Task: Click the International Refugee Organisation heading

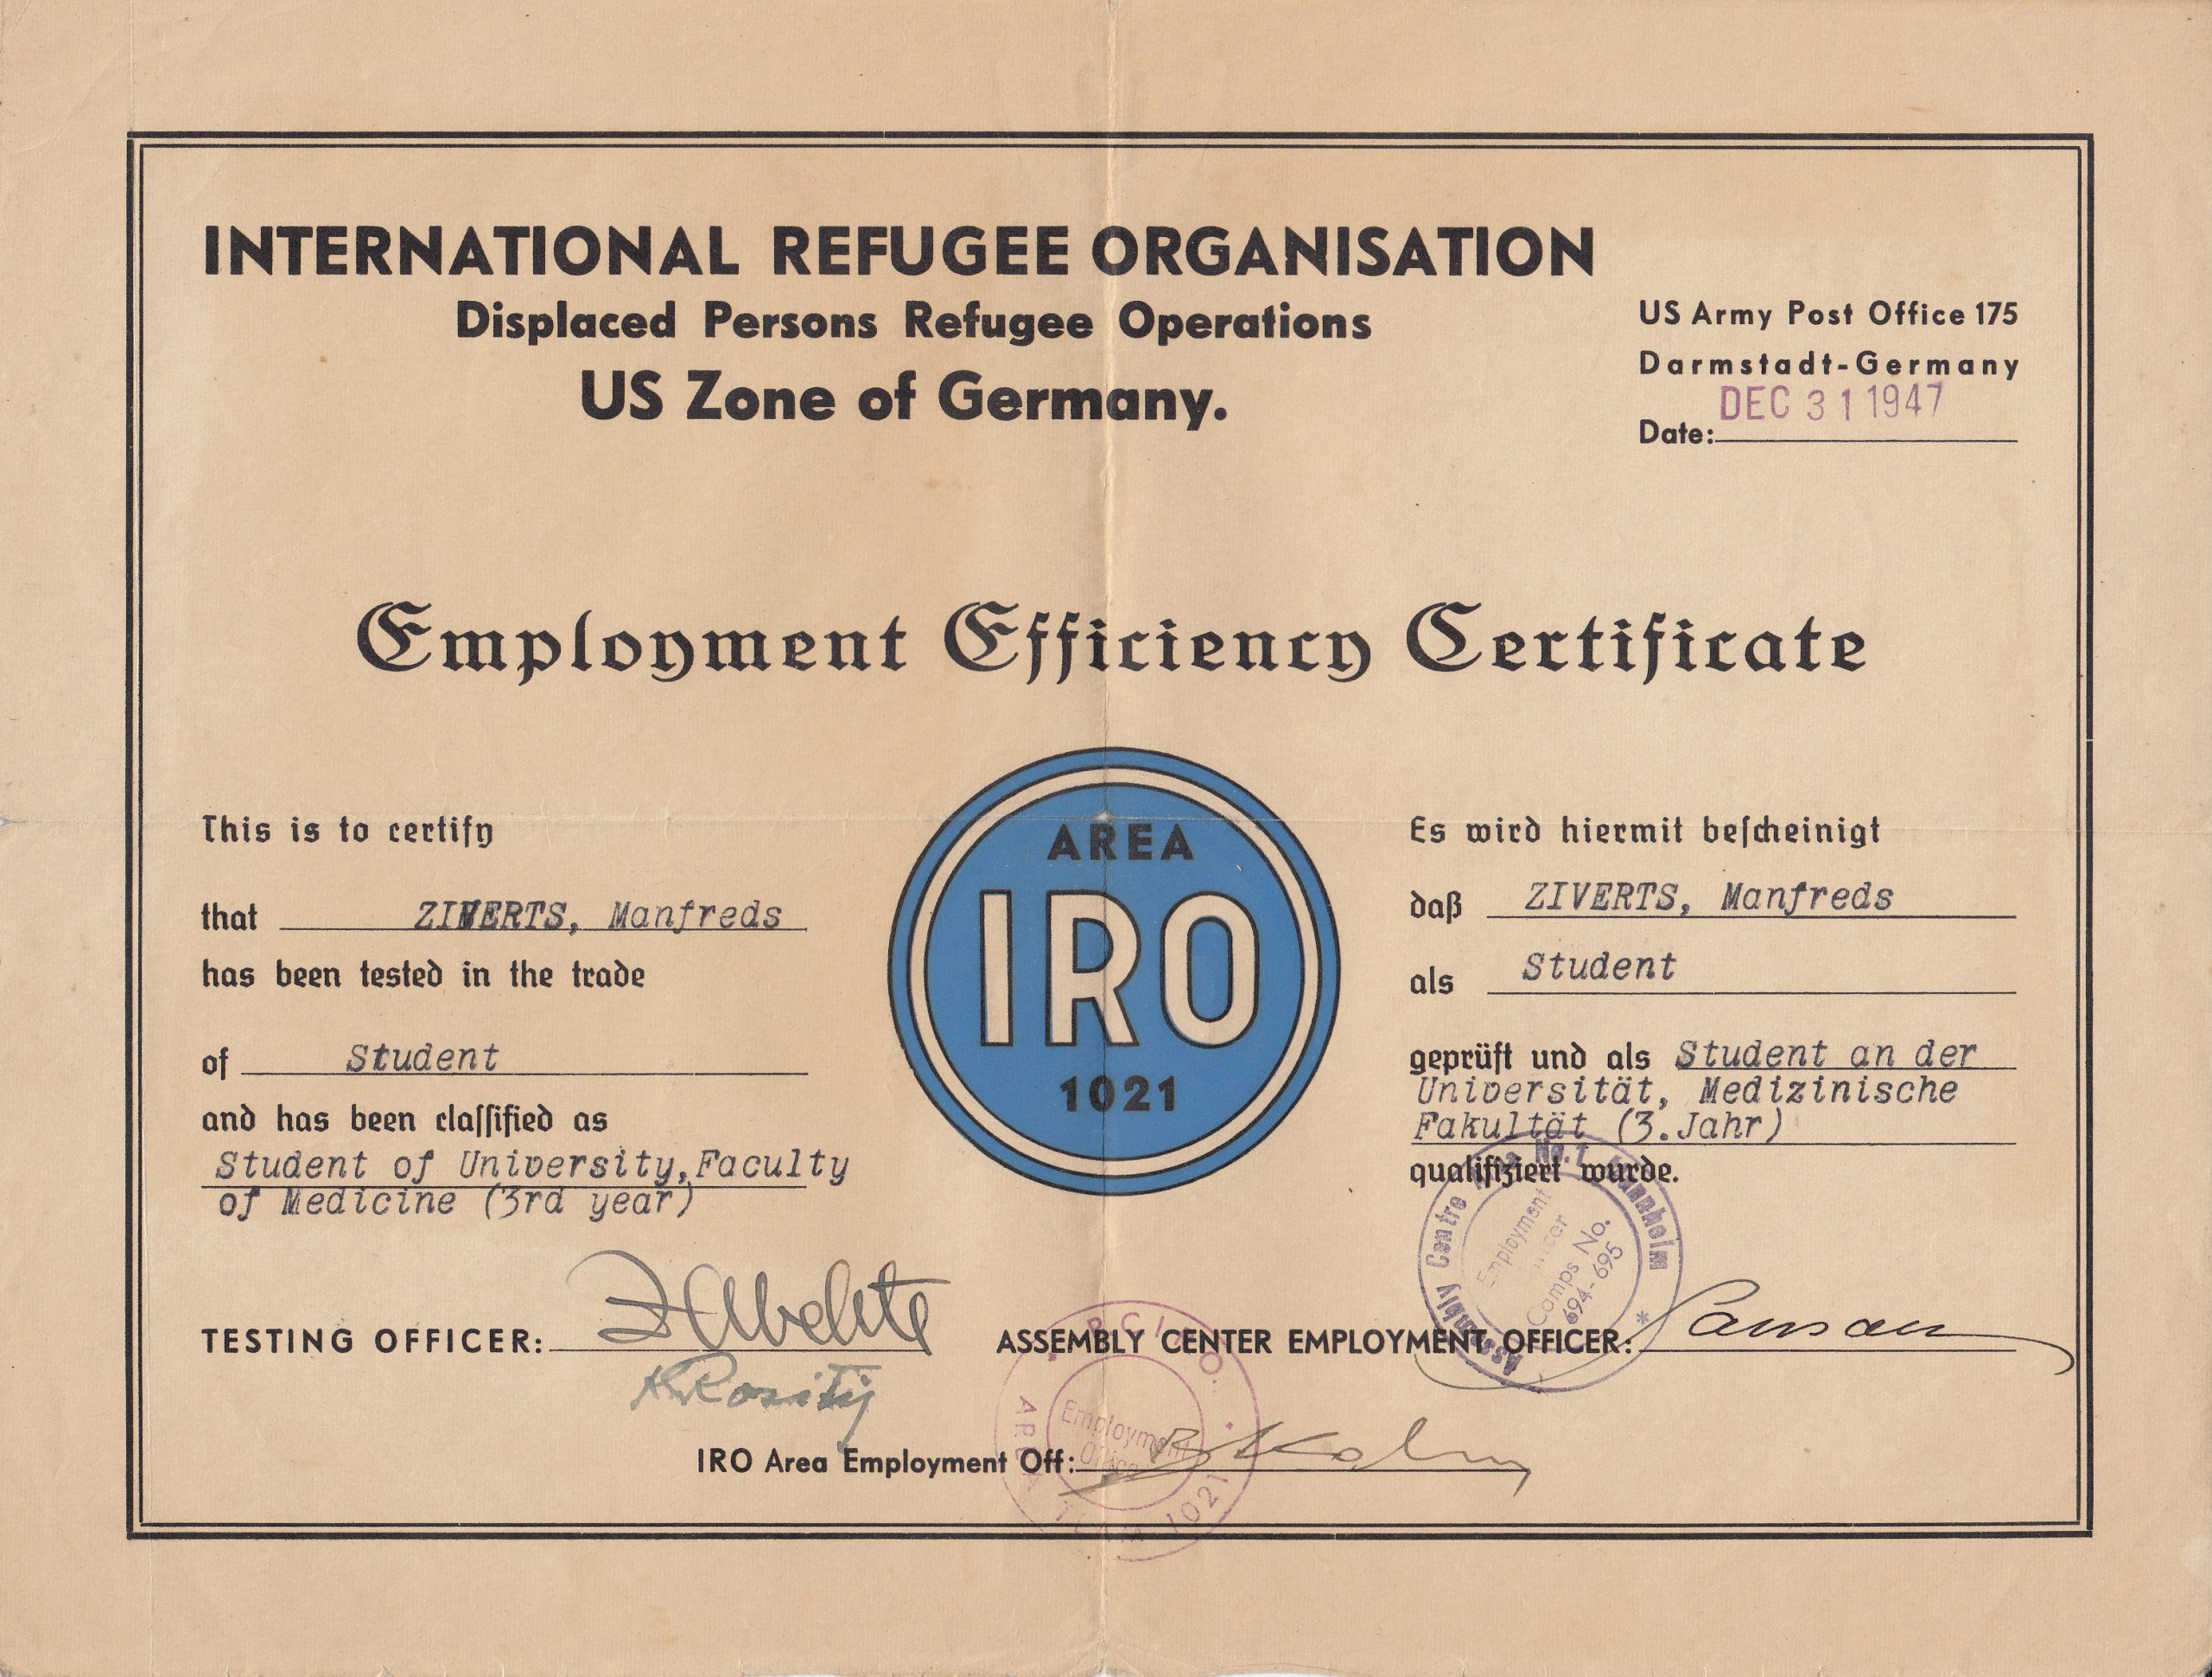Action: point(898,252)
